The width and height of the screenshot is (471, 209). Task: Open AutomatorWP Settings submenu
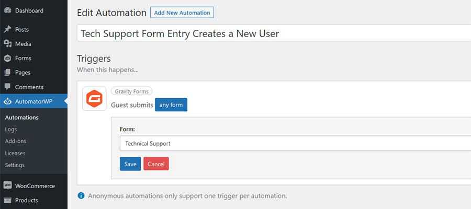coord(15,165)
